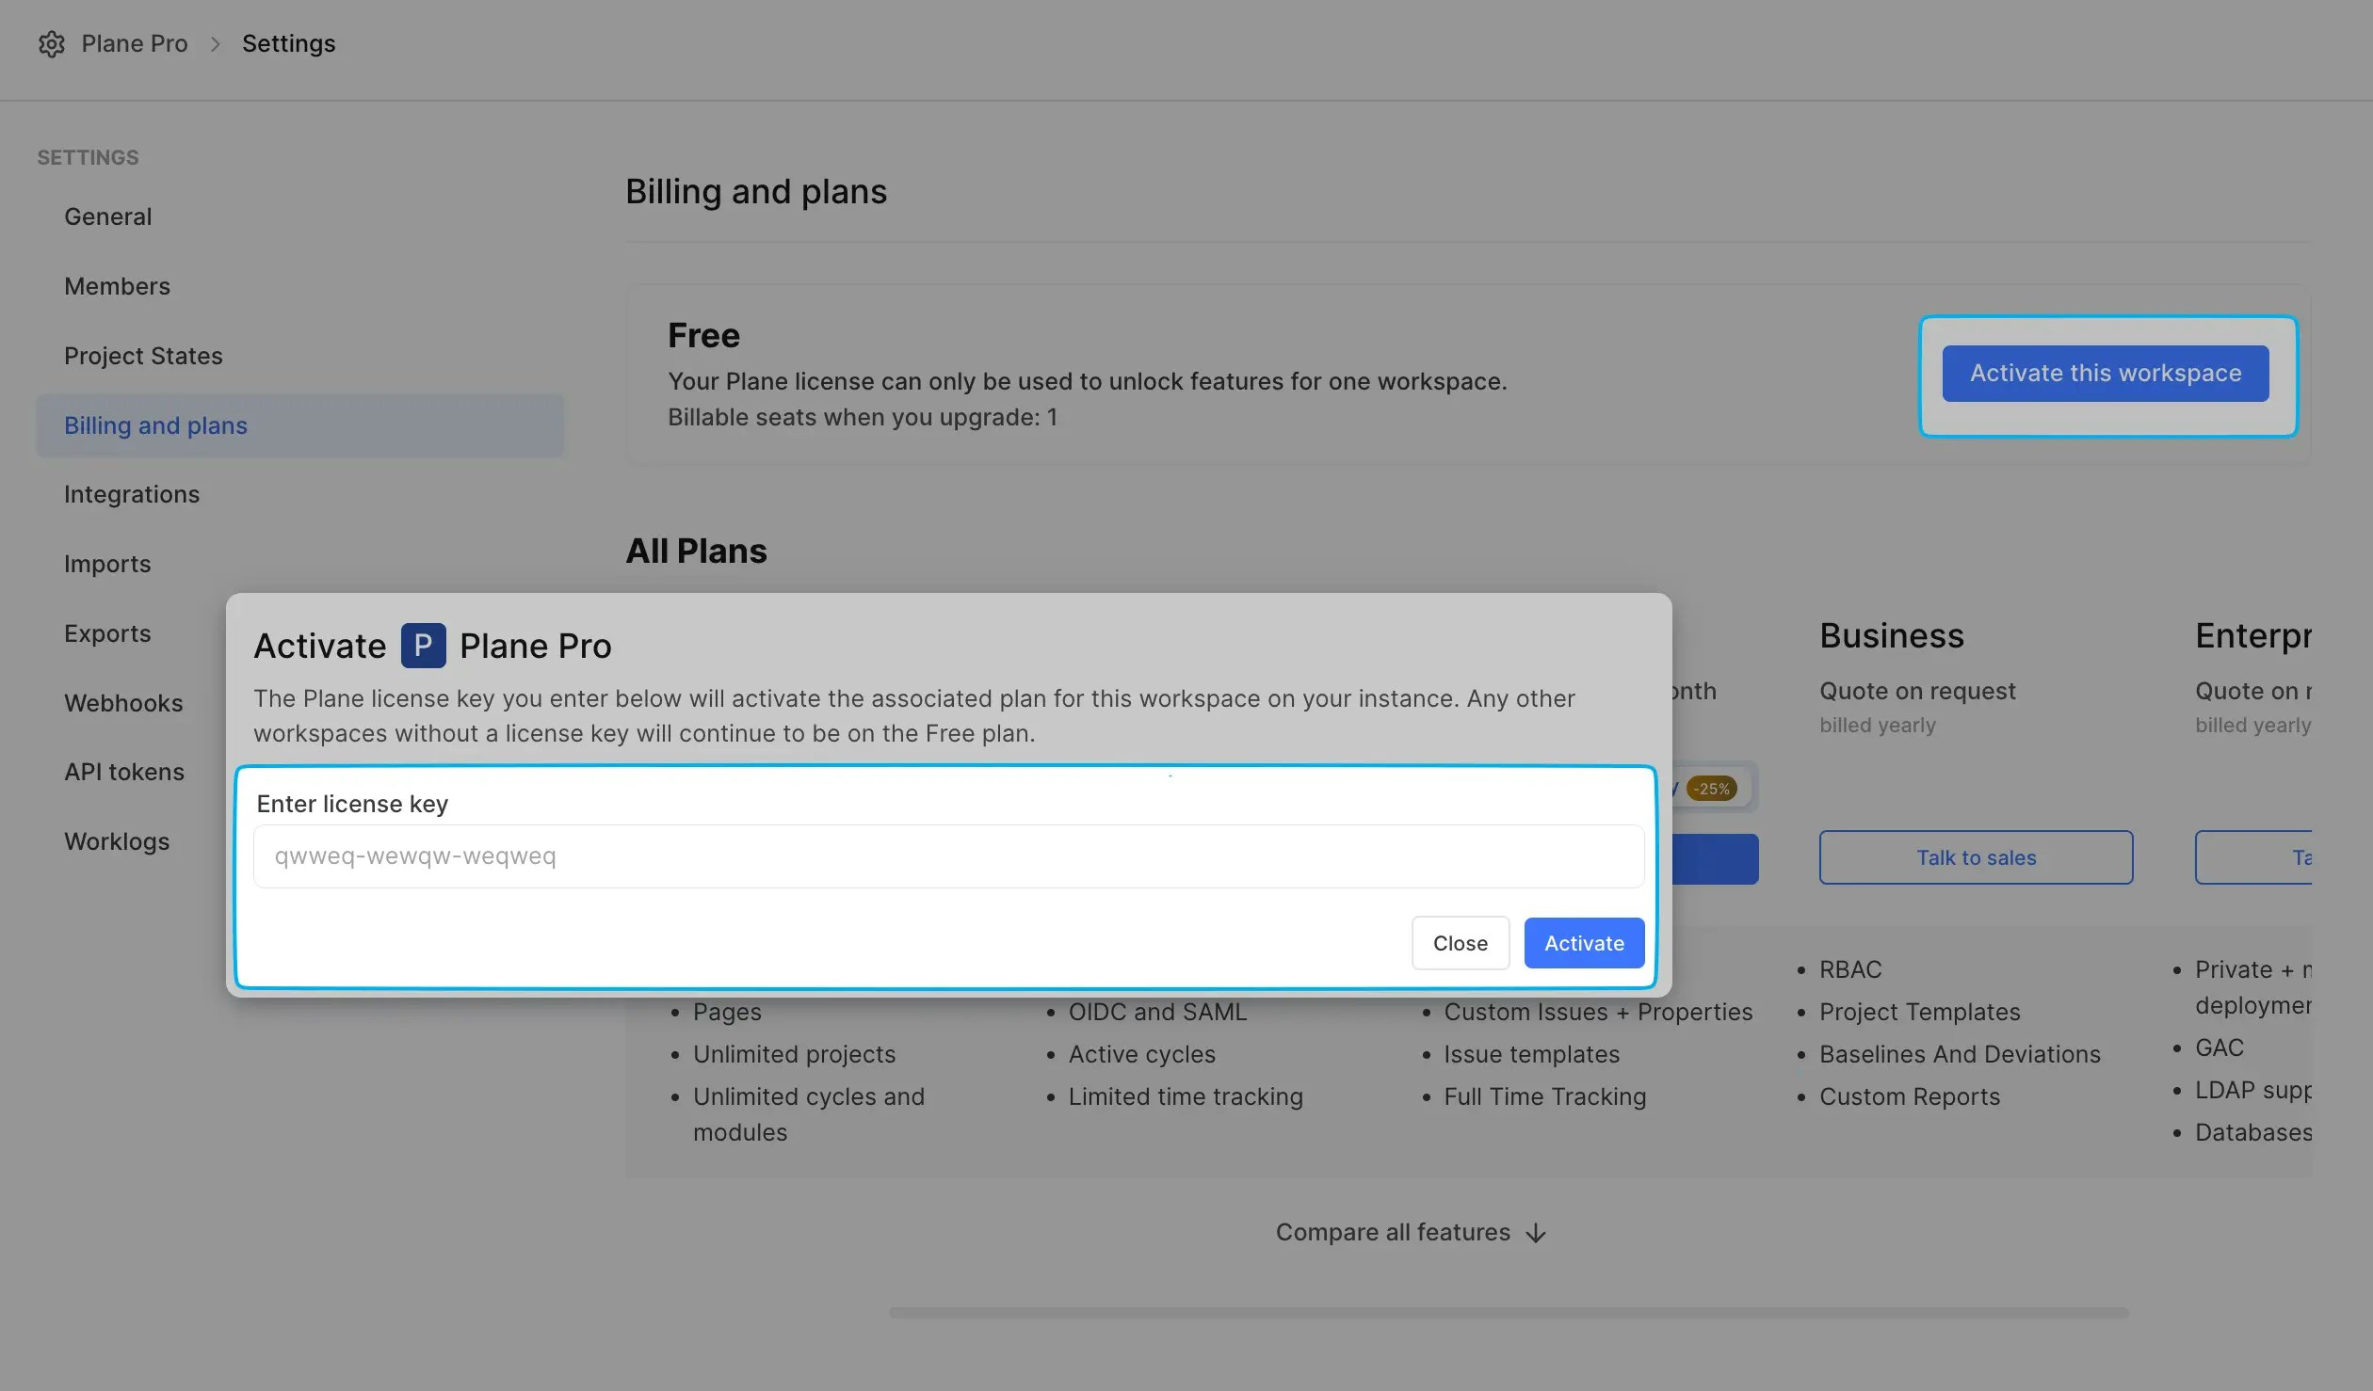Open the Exports settings
The width and height of the screenshot is (2373, 1391).
point(107,633)
